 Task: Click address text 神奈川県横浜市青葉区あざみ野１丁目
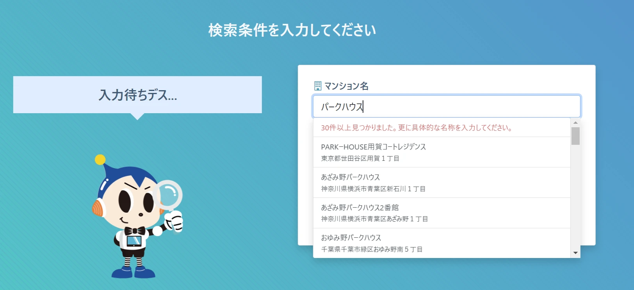tap(374, 219)
